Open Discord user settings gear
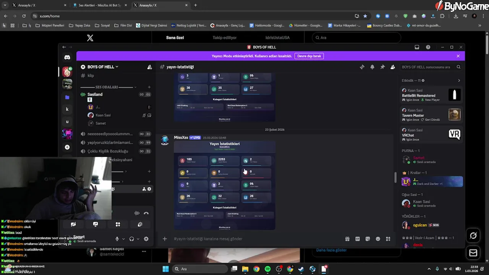Image resolution: width=489 pixels, height=275 pixels. 146,239
